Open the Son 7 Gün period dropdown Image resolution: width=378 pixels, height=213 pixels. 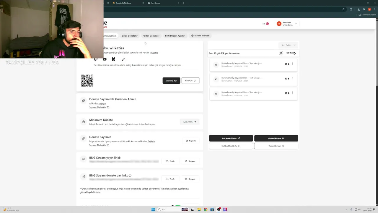pos(289,45)
